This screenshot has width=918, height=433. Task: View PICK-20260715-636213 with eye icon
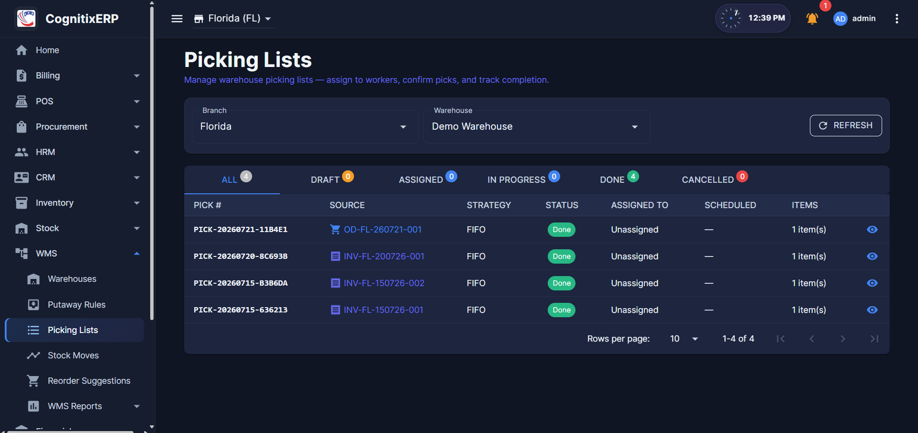tap(872, 310)
